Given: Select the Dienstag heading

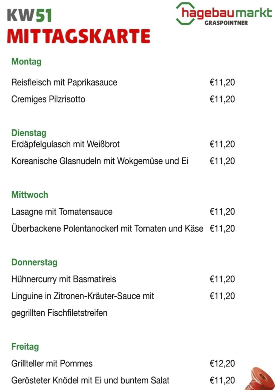Looking at the screenshot, I should pyautogui.click(x=29, y=133).
